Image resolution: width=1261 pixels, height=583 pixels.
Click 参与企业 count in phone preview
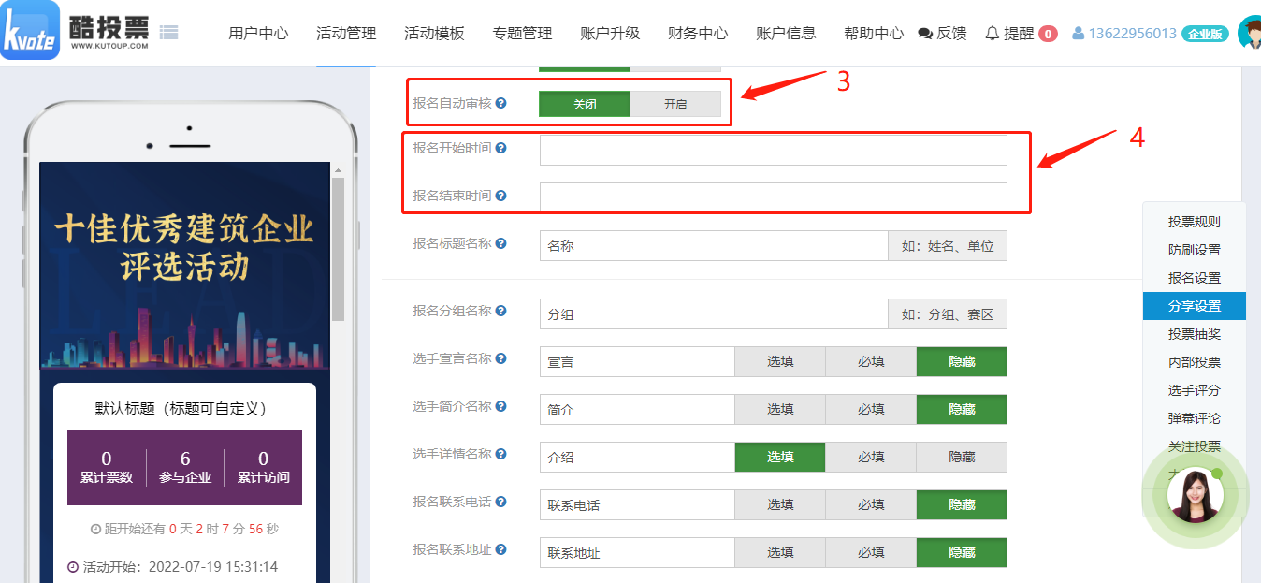click(x=185, y=467)
